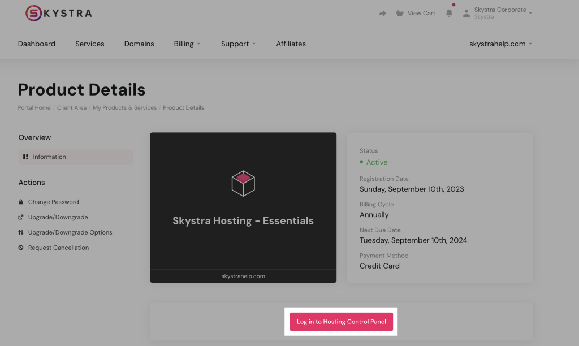The height and width of the screenshot is (346, 579).
Task: Click the Request Cancellation icon
Action: (21, 248)
